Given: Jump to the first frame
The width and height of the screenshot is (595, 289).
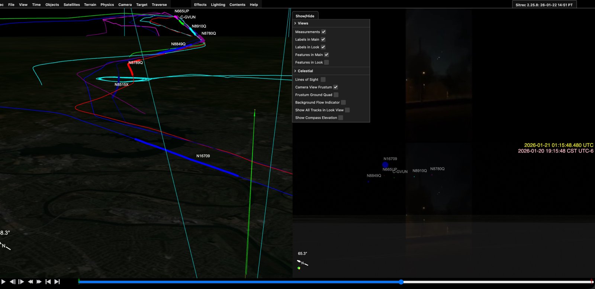Looking at the screenshot, I should (48, 282).
